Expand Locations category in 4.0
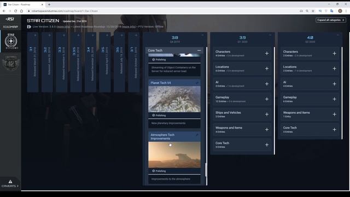 coord(334,68)
